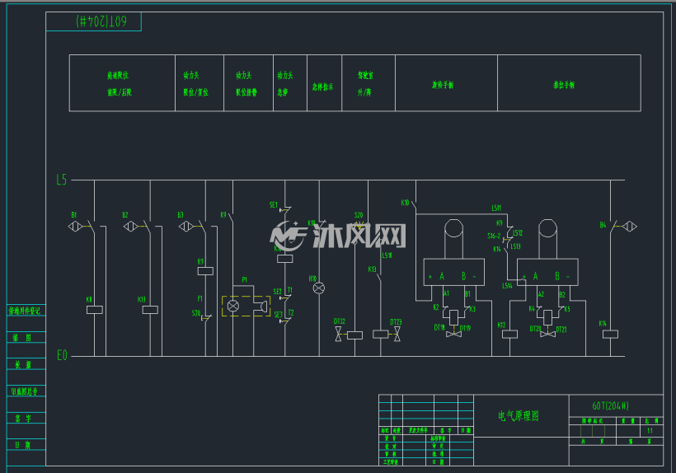The width and height of the screenshot is (676, 473).
Task: Click 60T(204#) in the title block
Action: coord(610,405)
